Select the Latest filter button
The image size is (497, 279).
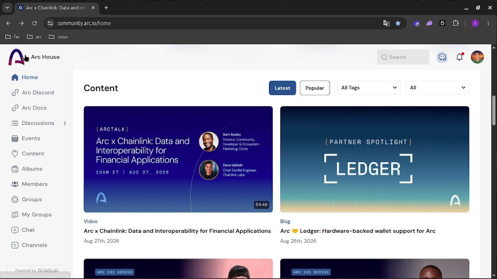click(283, 88)
